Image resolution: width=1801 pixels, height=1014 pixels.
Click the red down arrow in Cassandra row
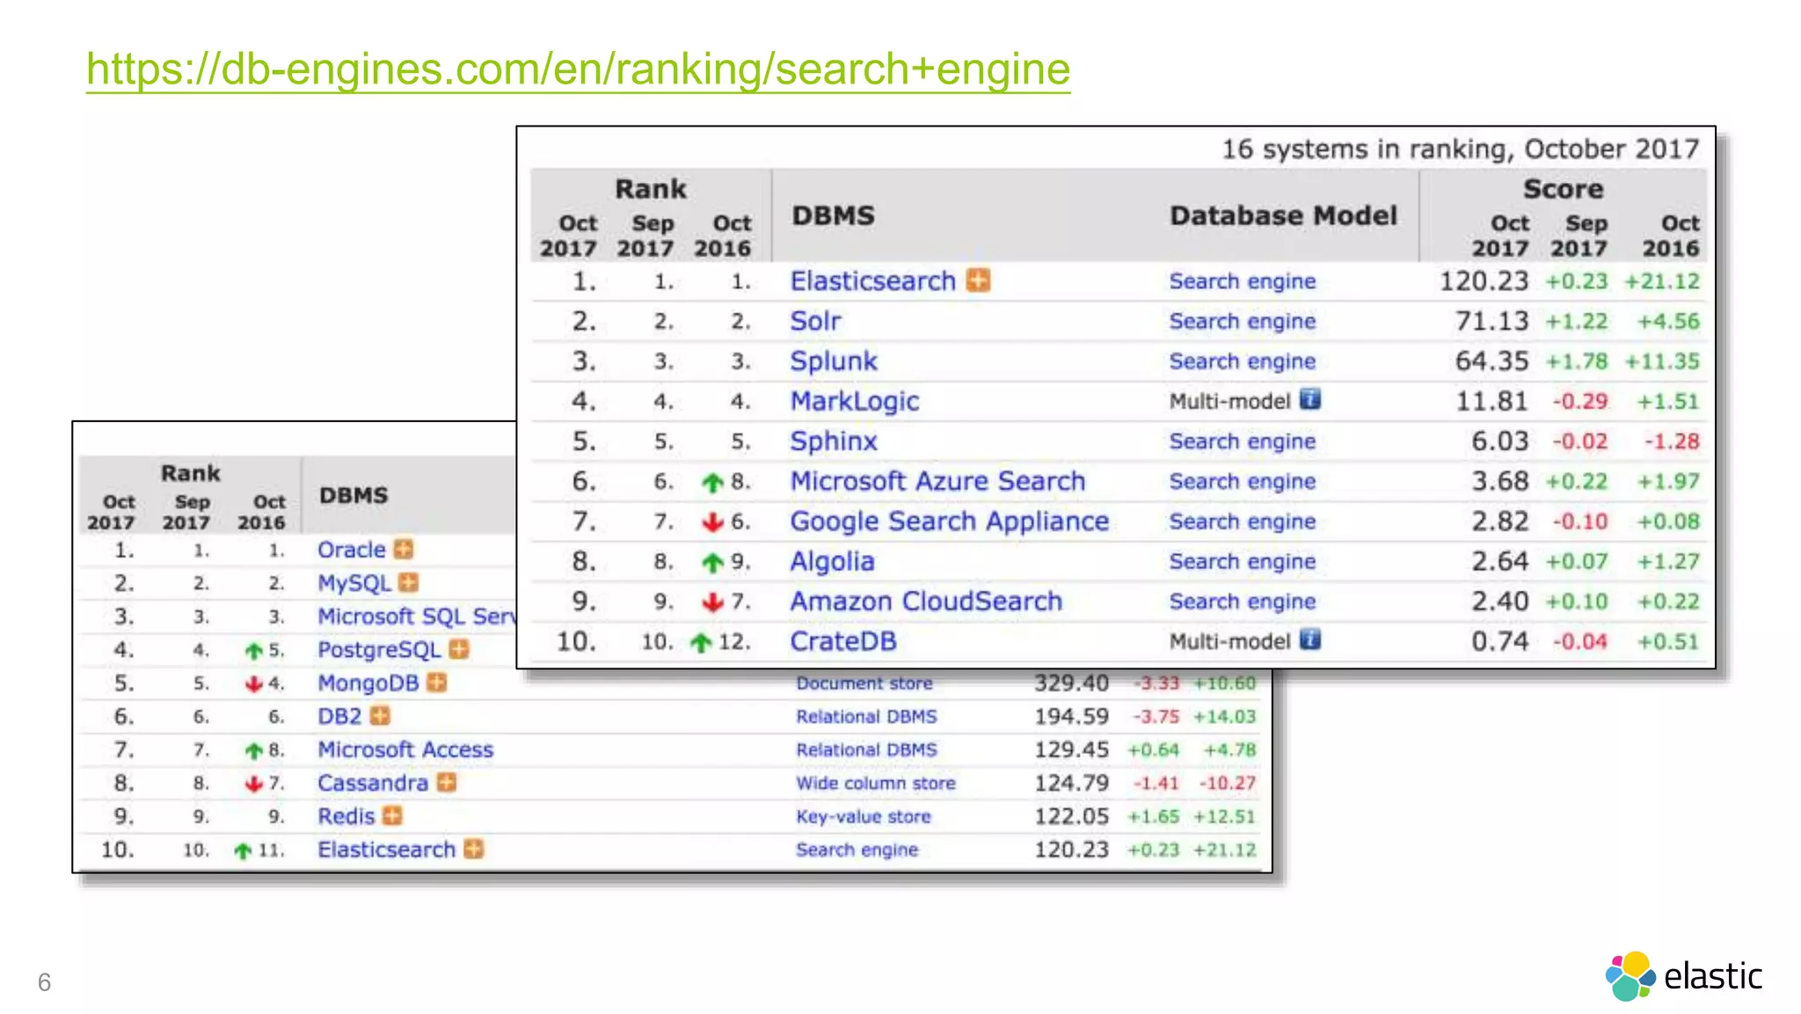pos(254,783)
